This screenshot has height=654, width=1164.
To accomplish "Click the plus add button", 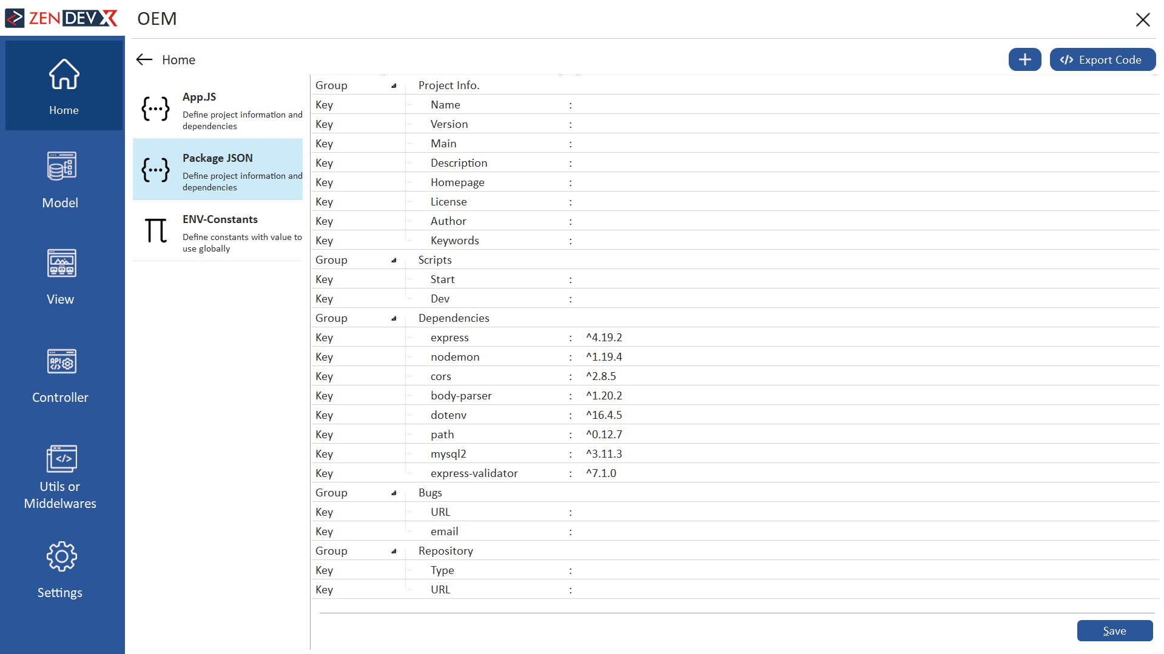I will pos(1024,59).
